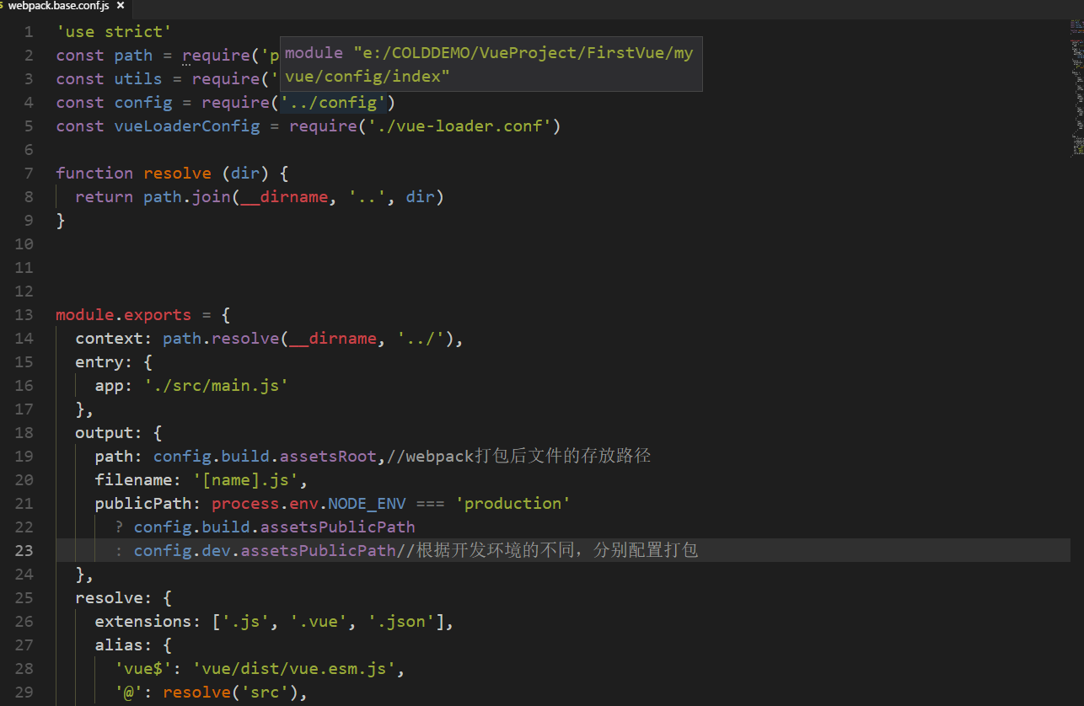
Task: Click the extensions property on line 26
Action: (x=143, y=621)
